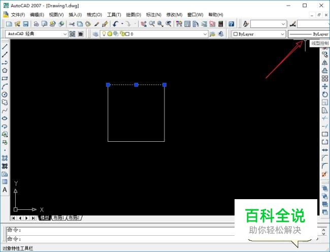Open the 文件(F) menu

click(x=18, y=15)
